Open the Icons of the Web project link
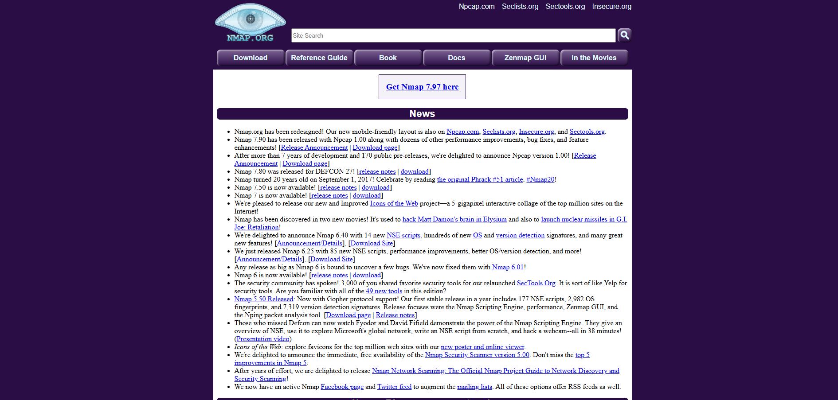This screenshot has height=400, width=838. (x=394, y=203)
